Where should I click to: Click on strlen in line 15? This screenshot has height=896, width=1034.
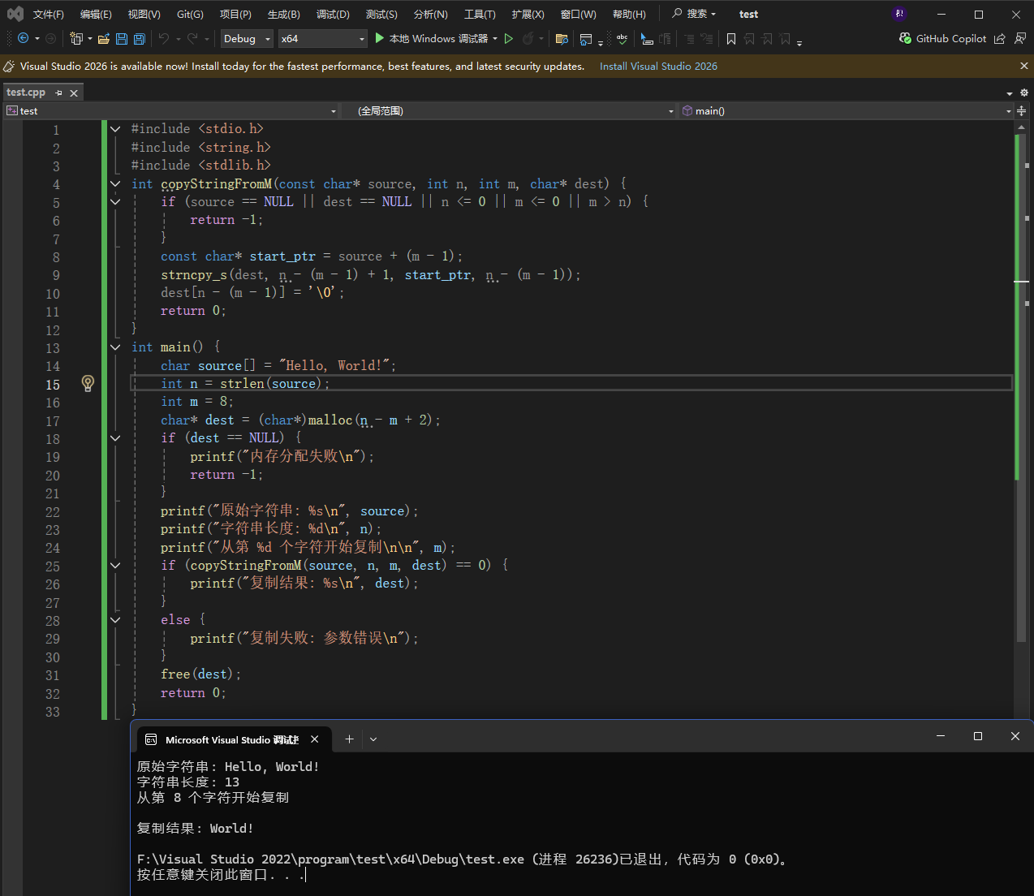click(x=242, y=383)
